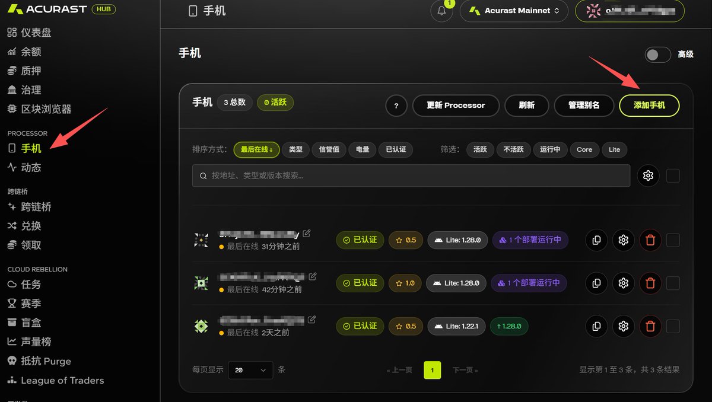This screenshot has height=402, width=712.
Task: Open the help question mark button
Action: [396, 106]
